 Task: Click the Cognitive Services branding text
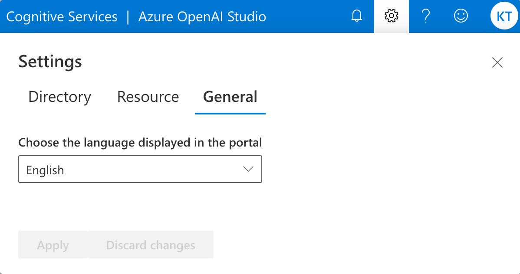point(63,16)
